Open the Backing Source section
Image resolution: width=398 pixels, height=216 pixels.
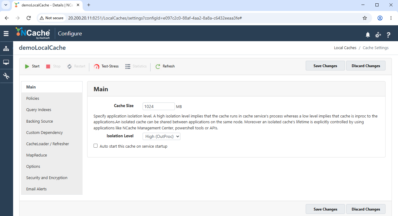click(x=52, y=121)
